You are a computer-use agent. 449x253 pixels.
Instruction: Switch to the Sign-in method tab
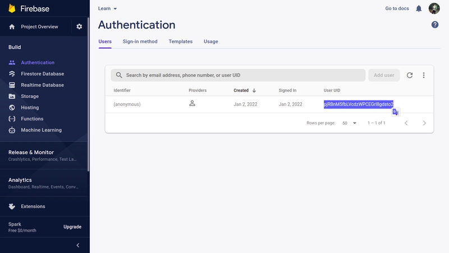140,42
